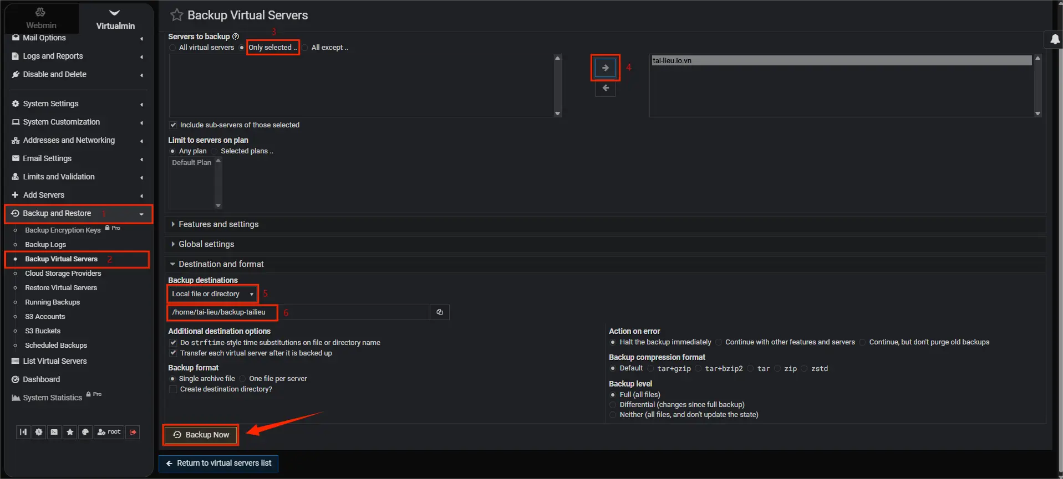Open the night mode brightness icon
This screenshot has height=479, width=1063.
pos(38,432)
